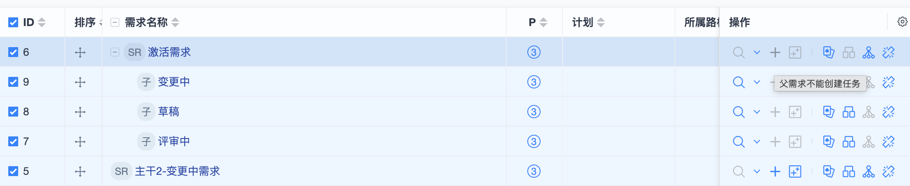Screen dimensions: 910x186
Task: Click the add-task plus icon for requirement 5
Action: pyautogui.click(x=775, y=171)
